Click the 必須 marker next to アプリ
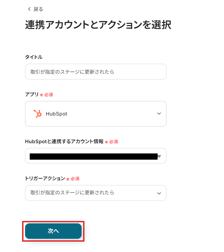 [49, 95]
